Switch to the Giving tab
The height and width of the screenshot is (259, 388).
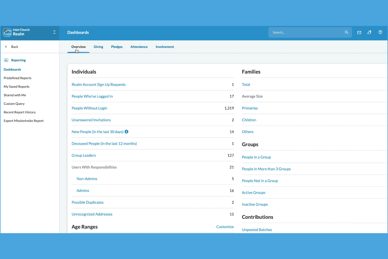coord(98,47)
